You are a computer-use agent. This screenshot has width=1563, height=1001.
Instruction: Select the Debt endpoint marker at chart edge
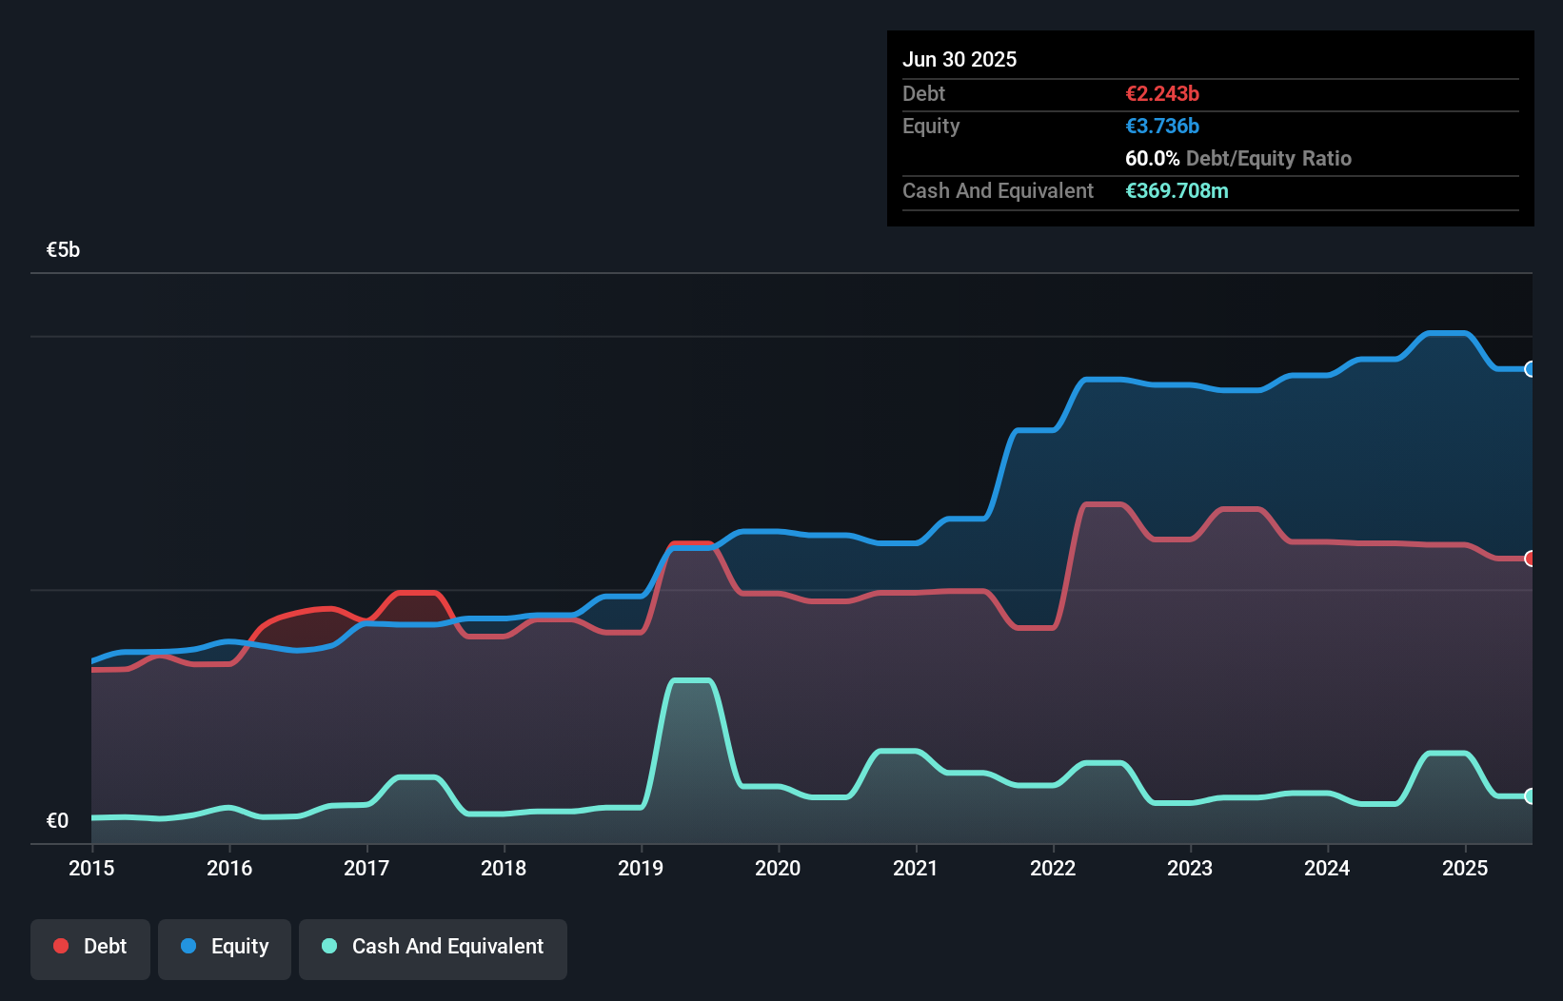click(x=1531, y=559)
